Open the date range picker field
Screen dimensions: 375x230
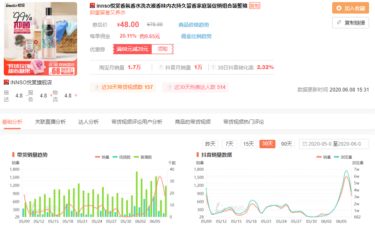(x=334, y=144)
